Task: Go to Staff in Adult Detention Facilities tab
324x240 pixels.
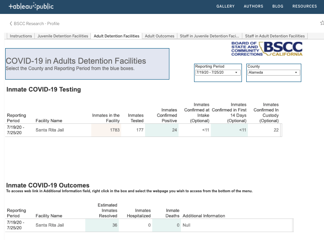Action: click(275, 36)
